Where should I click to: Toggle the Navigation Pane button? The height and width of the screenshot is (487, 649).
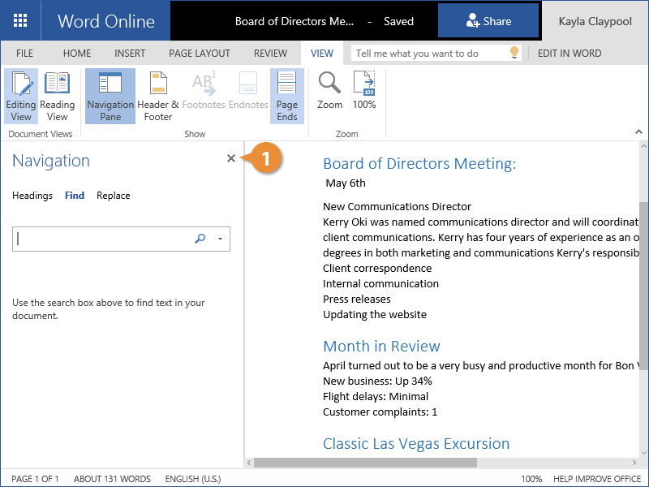[x=110, y=96]
